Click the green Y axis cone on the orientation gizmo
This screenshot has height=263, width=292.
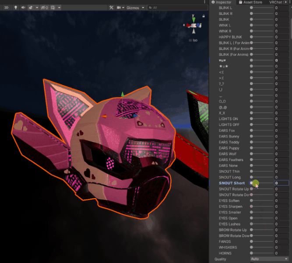193,20
